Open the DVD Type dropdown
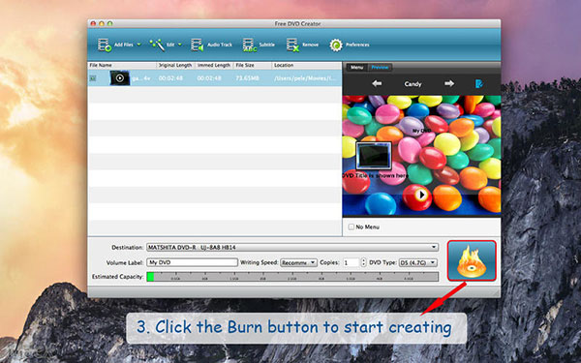This screenshot has height=363, width=581. 418,262
